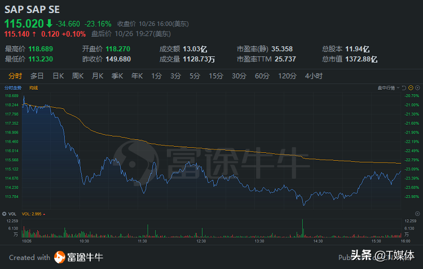423x269 pixels.
Task: Select the 60分 interval
Action: click(x=262, y=76)
